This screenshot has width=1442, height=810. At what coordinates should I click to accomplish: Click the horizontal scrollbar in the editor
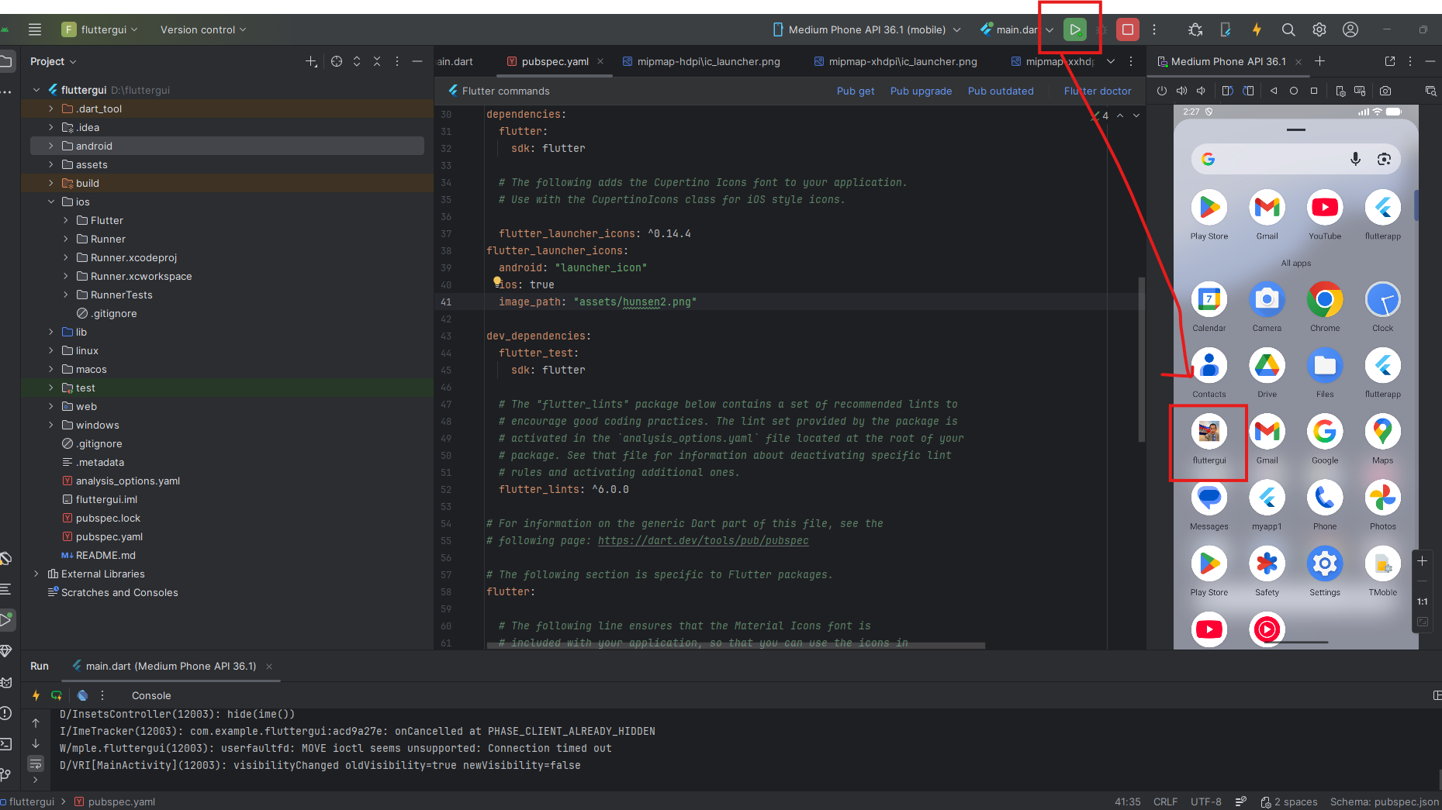pyautogui.click(x=735, y=645)
